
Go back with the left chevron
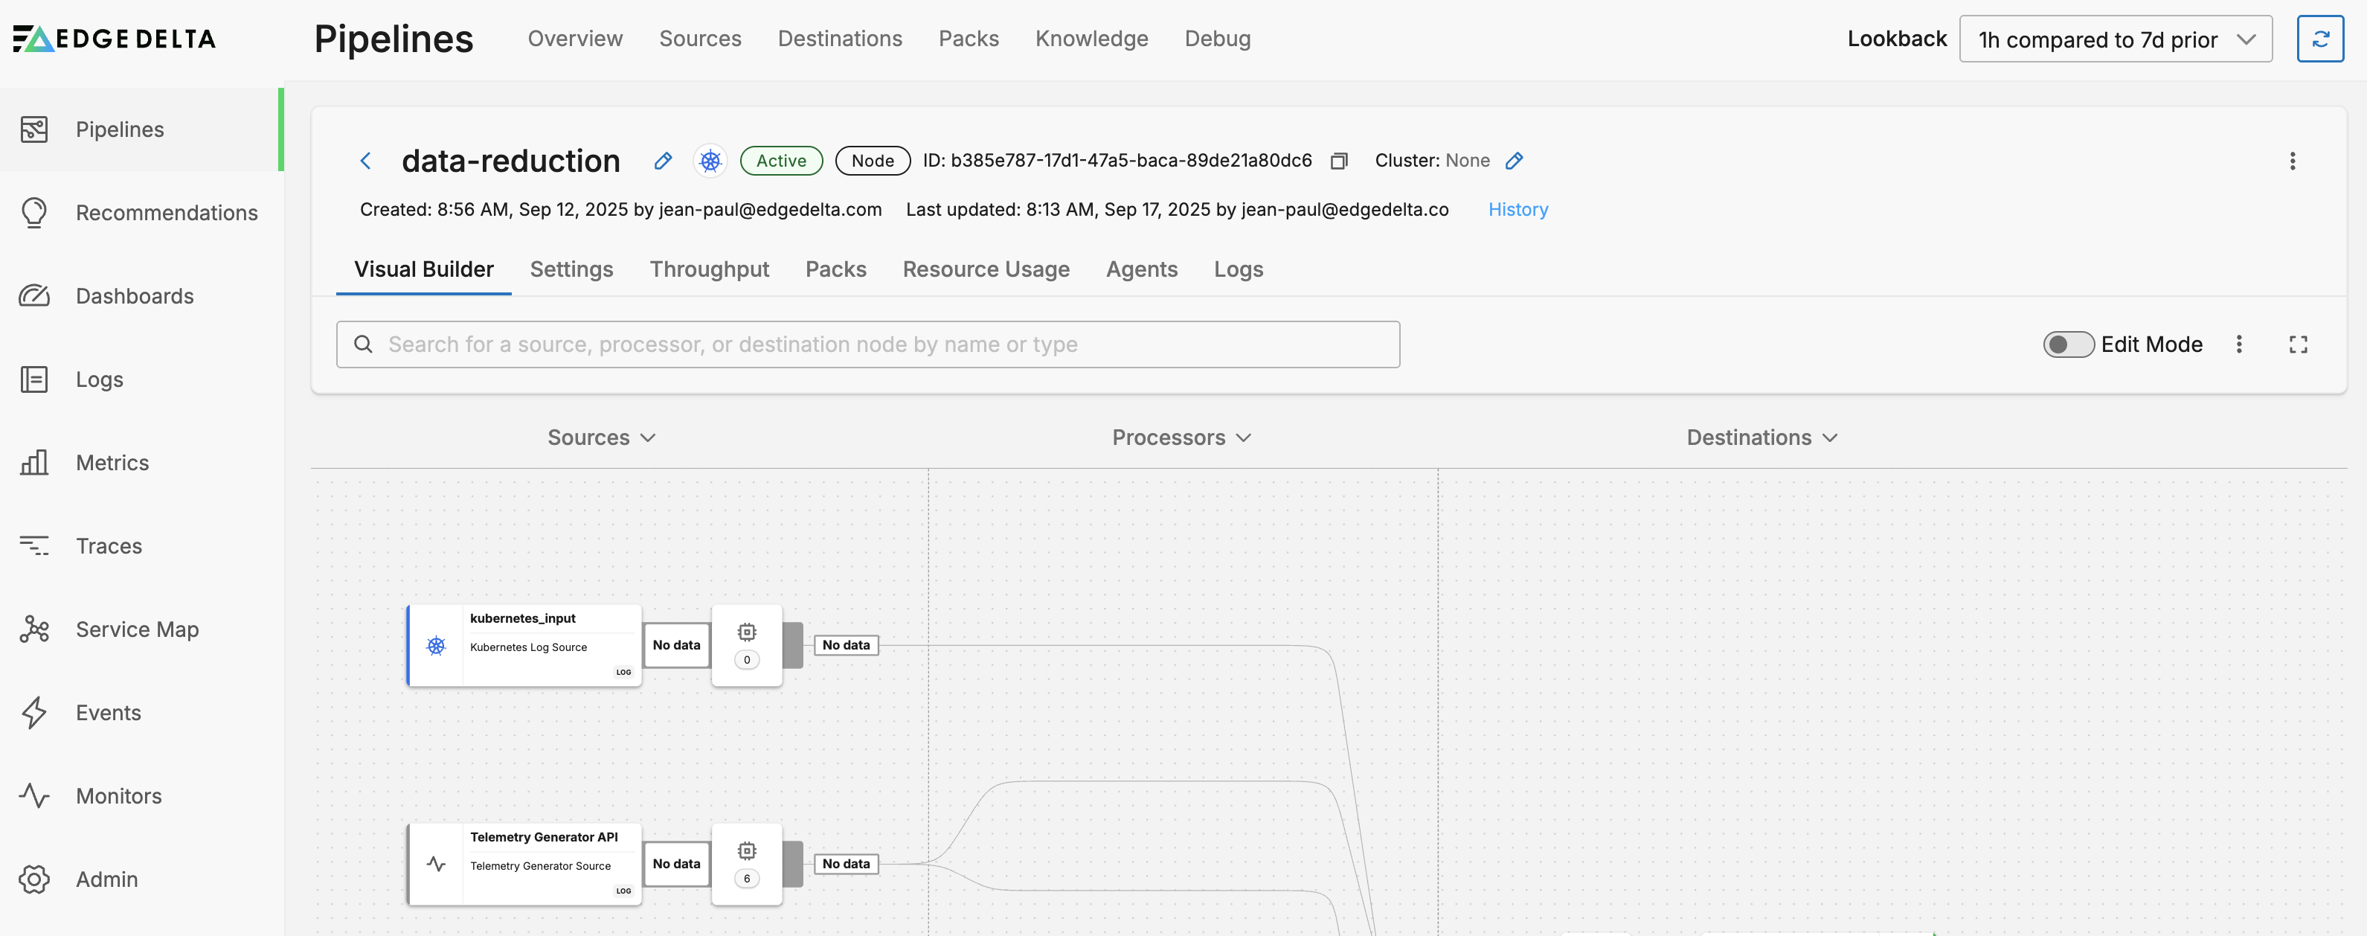click(x=366, y=161)
